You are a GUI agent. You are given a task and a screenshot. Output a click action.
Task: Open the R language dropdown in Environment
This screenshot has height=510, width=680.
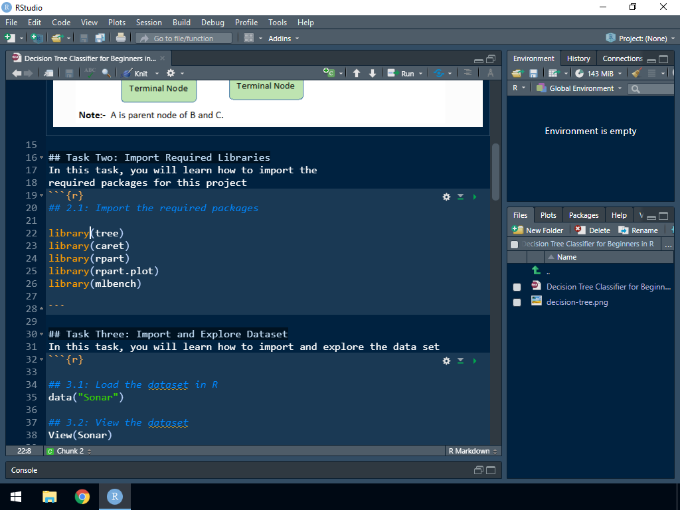point(519,88)
